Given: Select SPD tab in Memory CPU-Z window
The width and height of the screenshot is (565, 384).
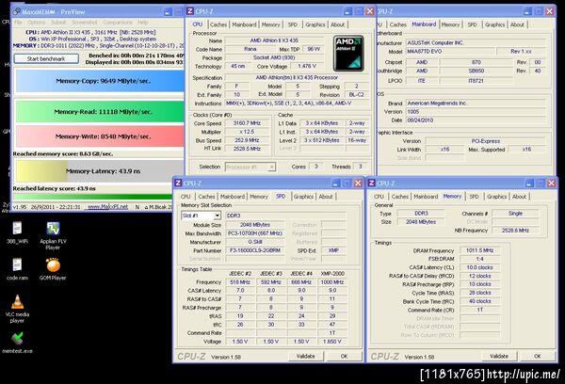Looking at the screenshot, I should [x=475, y=197].
